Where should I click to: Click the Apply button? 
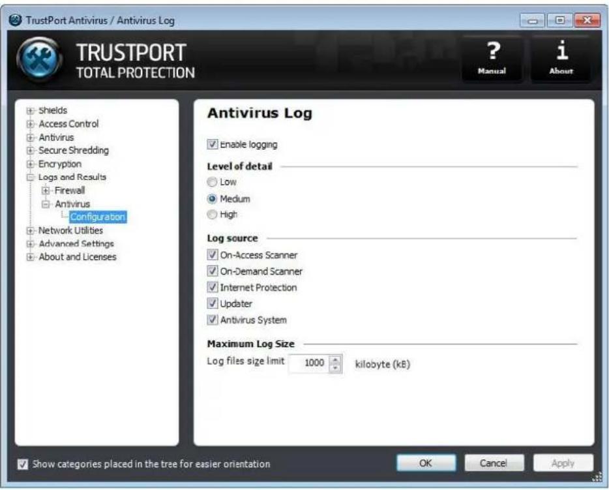click(x=563, y=463)
